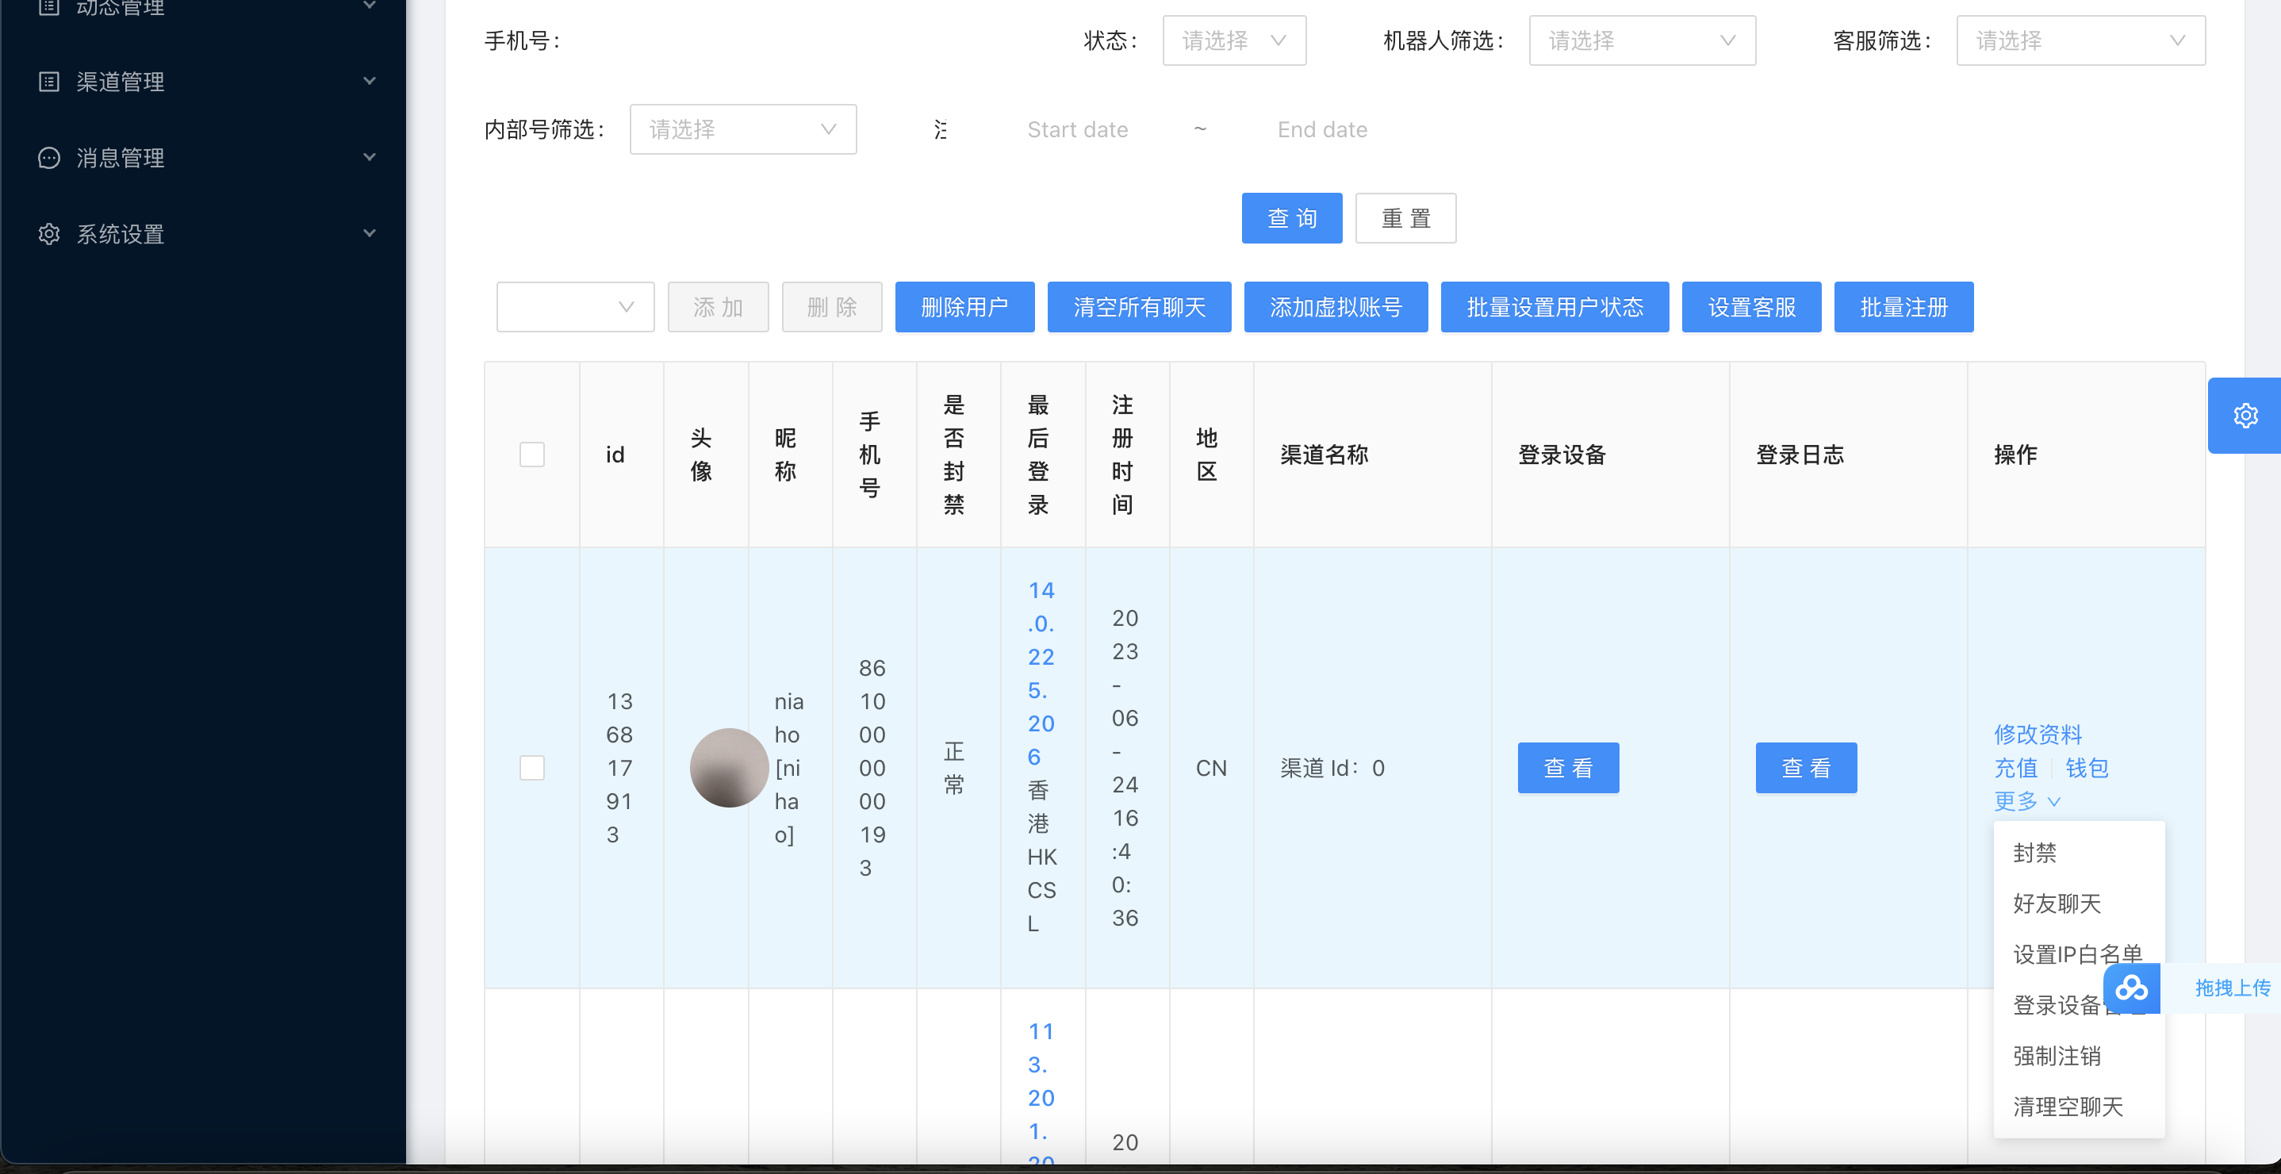Expand the 系统设置 menu chevron
Screen dimensions: 2281x1174
[370, 234]
